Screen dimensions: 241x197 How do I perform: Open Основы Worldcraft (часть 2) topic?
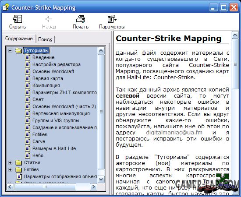[x=64, y=106]
